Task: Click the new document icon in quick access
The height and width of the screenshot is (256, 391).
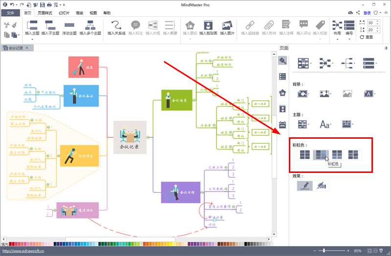Action: (29, 5)
